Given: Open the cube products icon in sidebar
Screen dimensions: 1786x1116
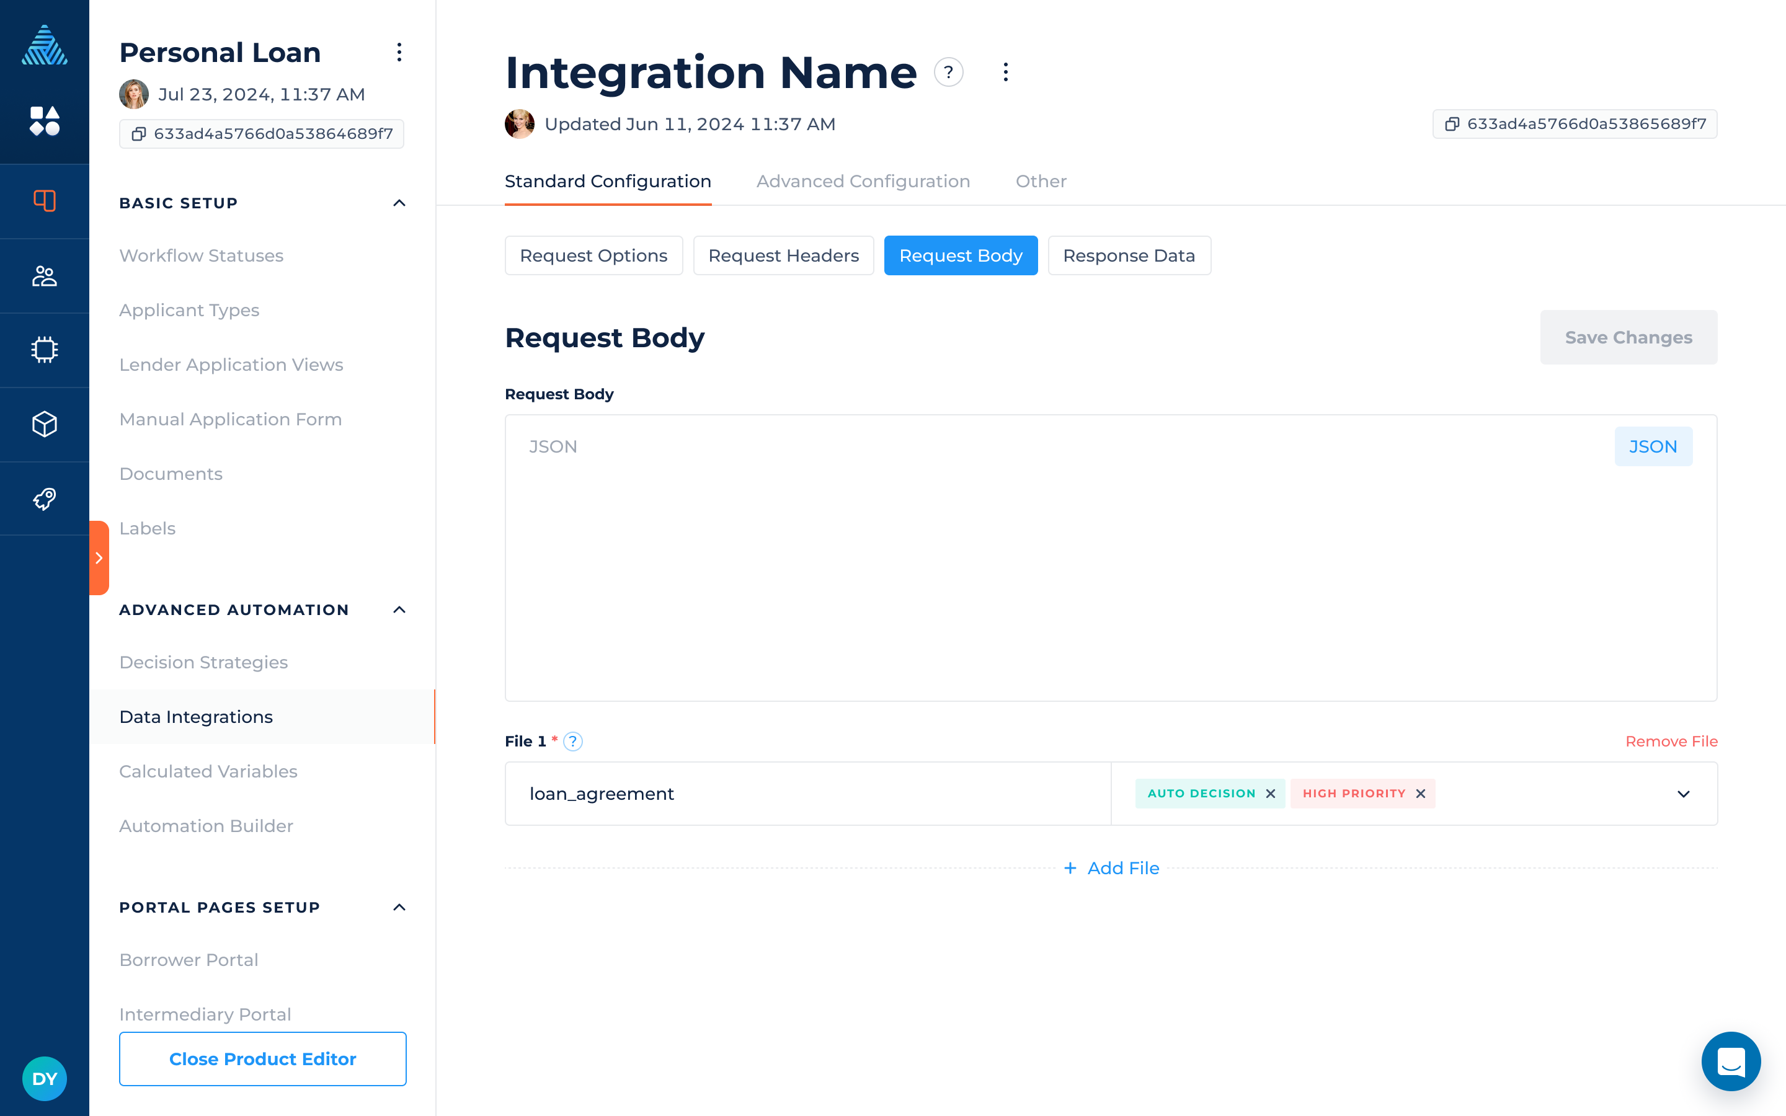Looking at the screenshot, I should [x=44, y=425].
